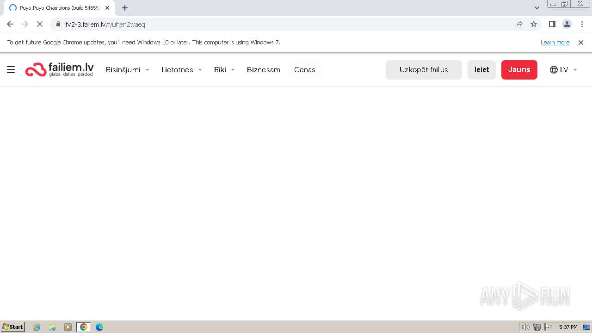Click the forward navigation arrow
The image size is (592, 333).
pyautogui.click(x=25, y=24)
